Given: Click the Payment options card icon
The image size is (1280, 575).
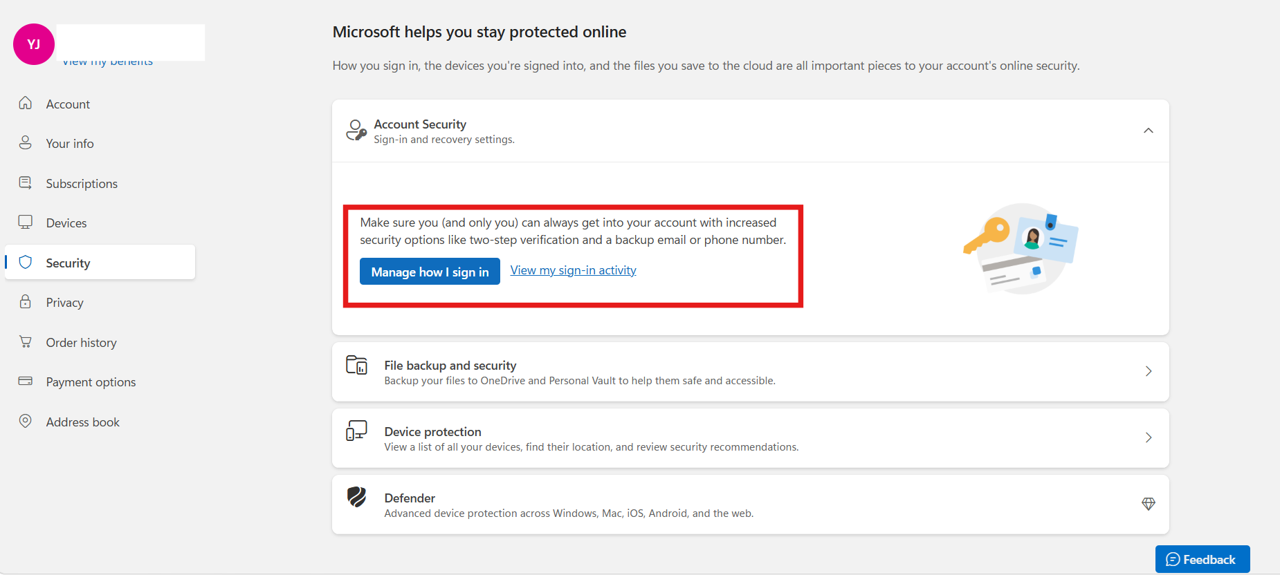Looking at the screenshot, I should [26, 381].
